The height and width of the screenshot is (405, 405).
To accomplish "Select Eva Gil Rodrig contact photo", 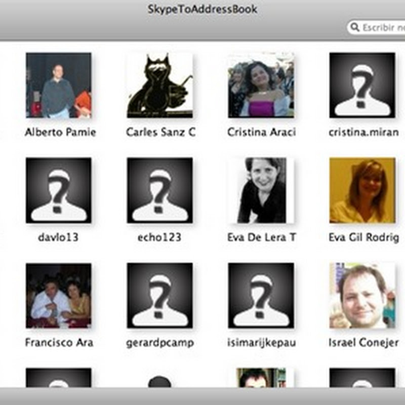I will (x=362, y=190).
